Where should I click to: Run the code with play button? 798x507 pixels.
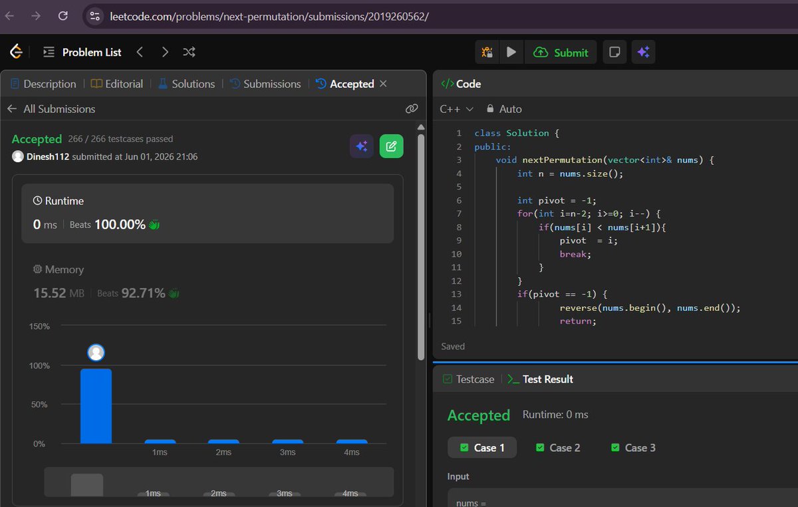(x=511, y=52)
